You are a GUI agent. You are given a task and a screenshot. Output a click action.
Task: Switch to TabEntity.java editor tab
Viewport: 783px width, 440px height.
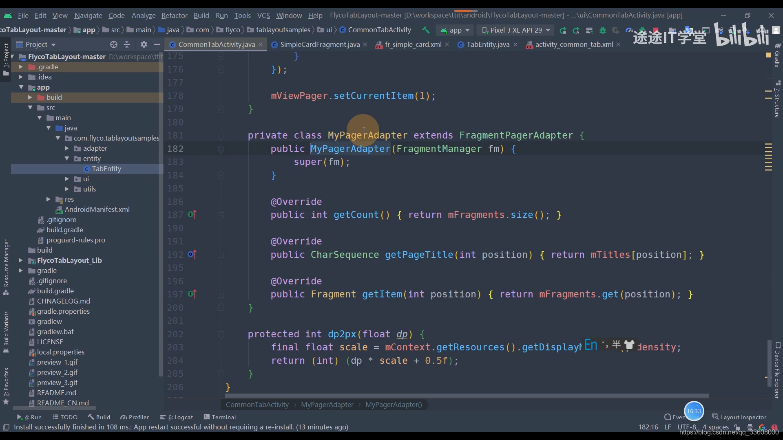coord(488,44)
